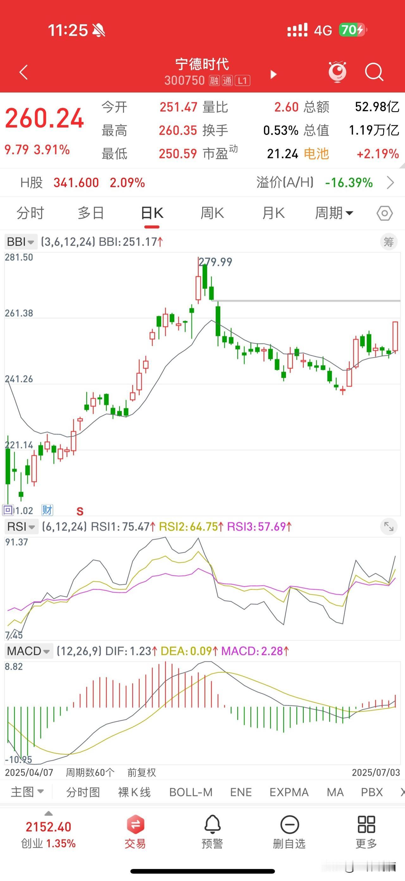
Task: Open the 主图 main chart dropdown
Action: pyautogui.click(x=27, y=792)
